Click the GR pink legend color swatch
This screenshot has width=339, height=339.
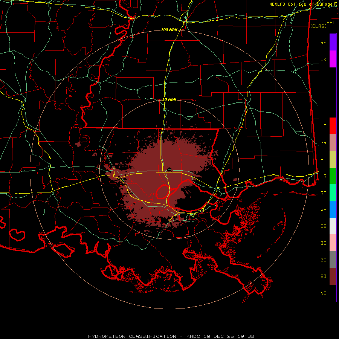[333, 143]
